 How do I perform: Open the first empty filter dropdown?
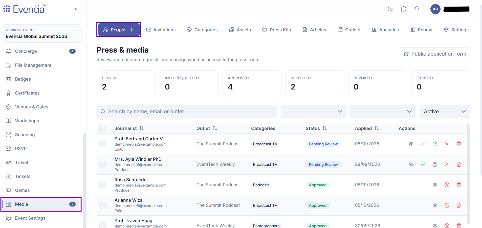tap(313, 111)
